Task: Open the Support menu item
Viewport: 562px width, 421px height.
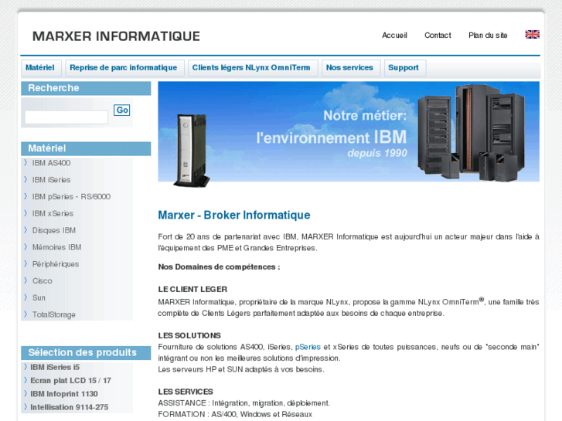Action: (x=404, y=68)
